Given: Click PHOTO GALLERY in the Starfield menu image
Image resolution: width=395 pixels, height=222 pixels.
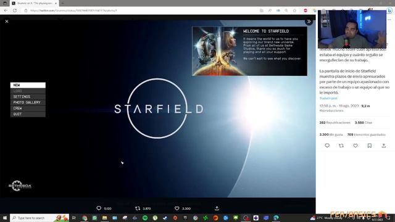Looking at the screenshot, I should point(28,102).
